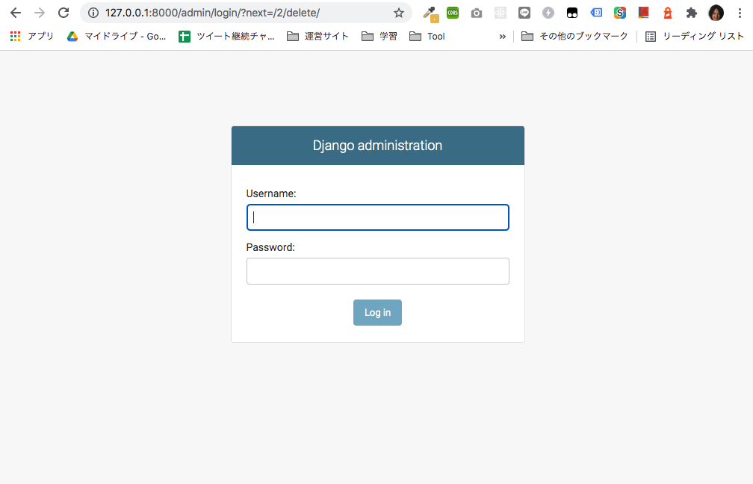Focus the Username input field

[x=377, y=217]
